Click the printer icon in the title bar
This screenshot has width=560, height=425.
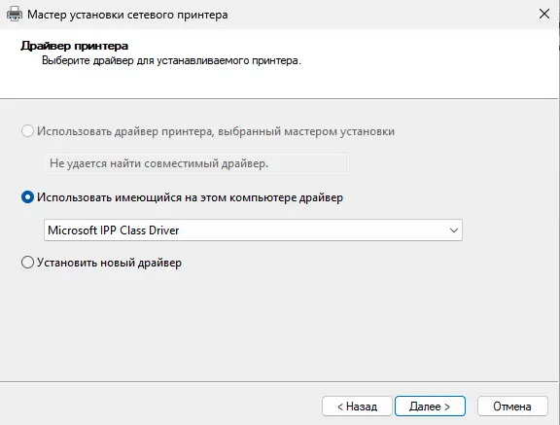pos(15,15)
